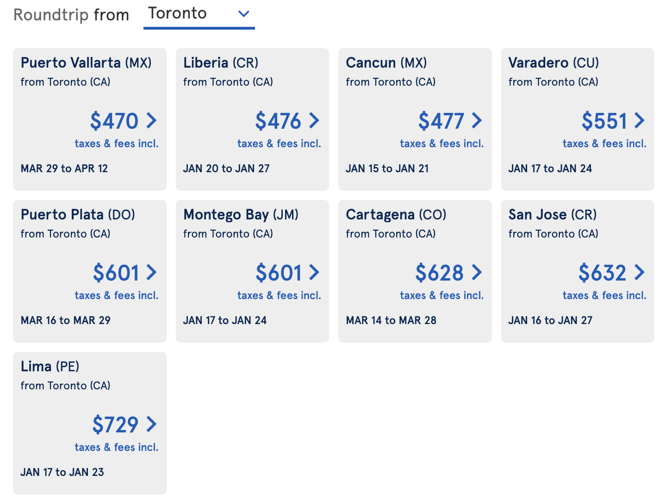Click the Roundtrip from label
The height and width of the screenshot is (500, 659).
(71, 14)
